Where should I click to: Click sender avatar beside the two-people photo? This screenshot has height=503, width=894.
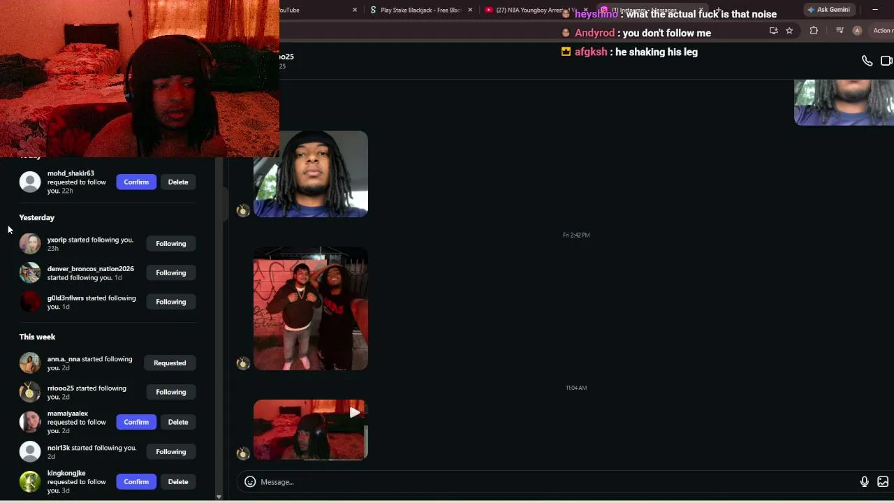243,363
